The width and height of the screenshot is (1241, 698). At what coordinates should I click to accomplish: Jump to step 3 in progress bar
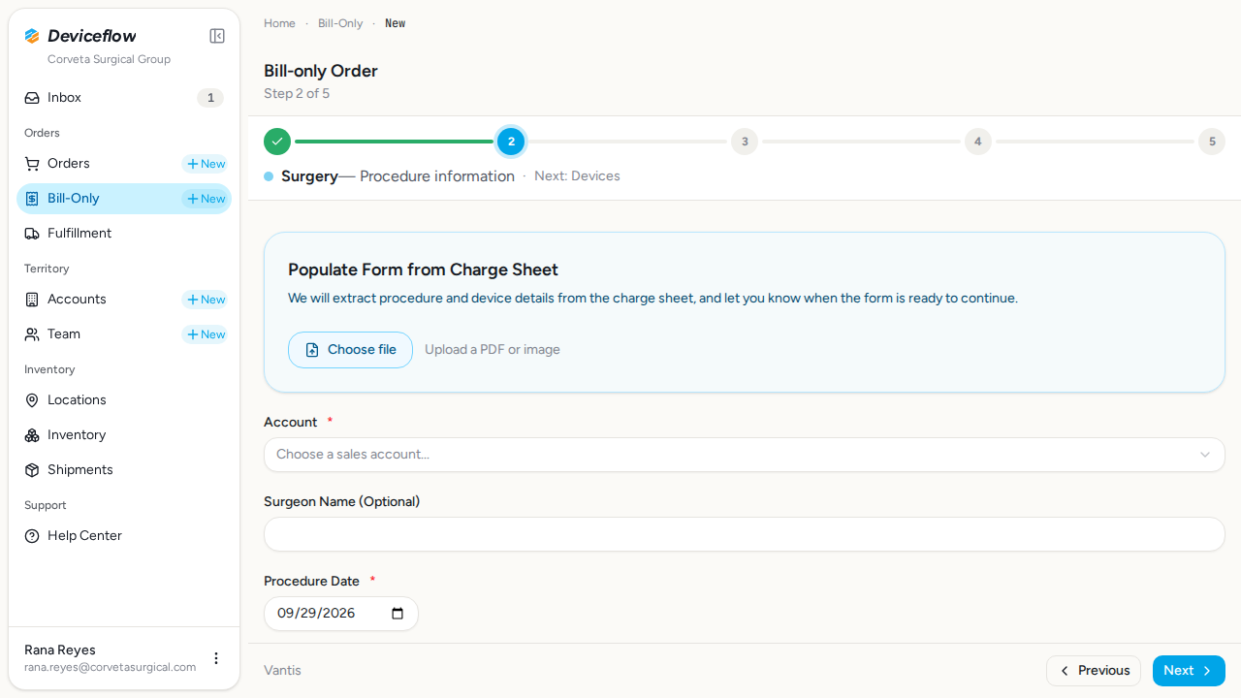click(745, 142)
